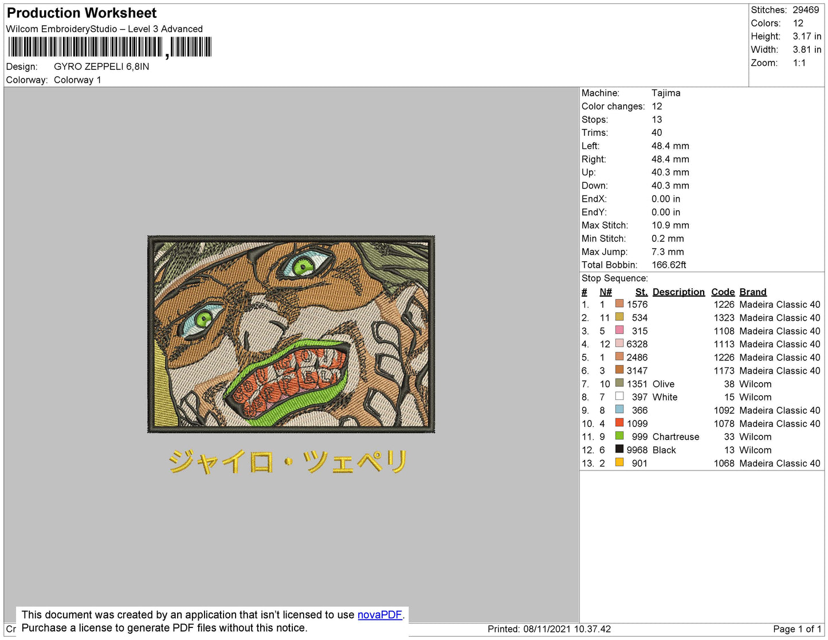This screenshot has width=828, height=640.
Task: Select the light blue stop 9 swatch
Action: [619, 409]
